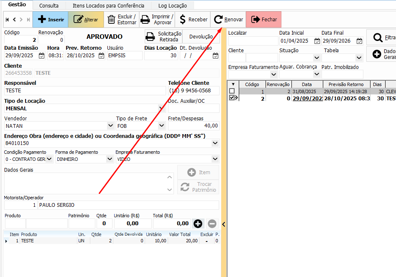The image size is (396, 277).
Task: Click the black plus add-product icon
Action: [x=198, y=224]
